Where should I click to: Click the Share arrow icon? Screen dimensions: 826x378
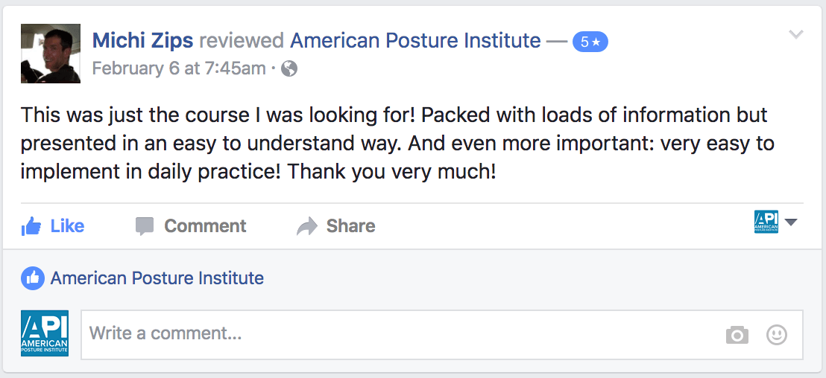point(306,226)
